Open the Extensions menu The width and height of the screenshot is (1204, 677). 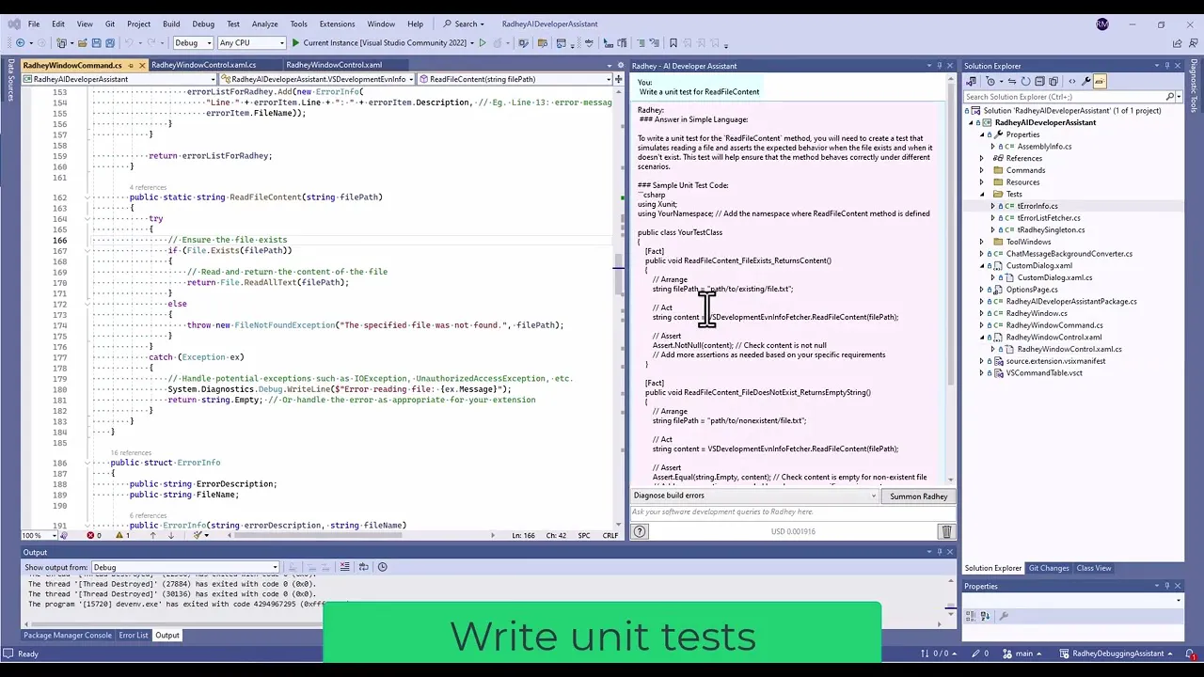pos(337,24)
